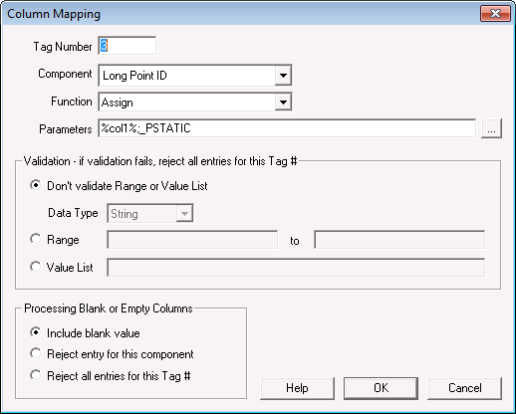Viewport: 516px width, 414px height.
Task: Click the Component label text
Action: 65,74
